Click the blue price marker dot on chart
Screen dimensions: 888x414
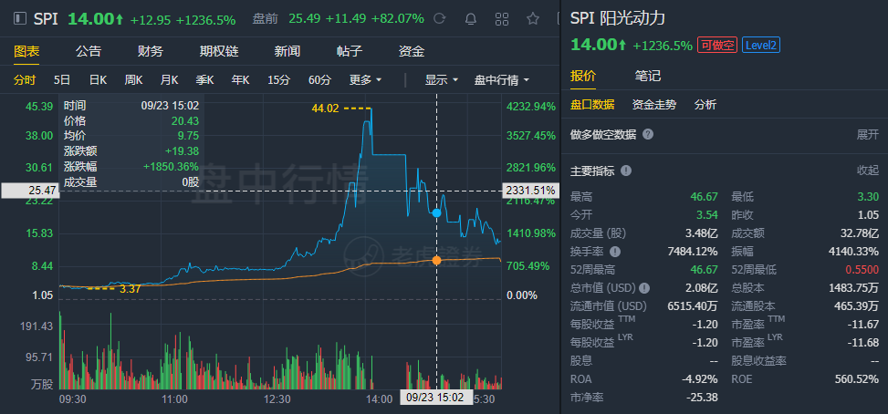[436, 213]
